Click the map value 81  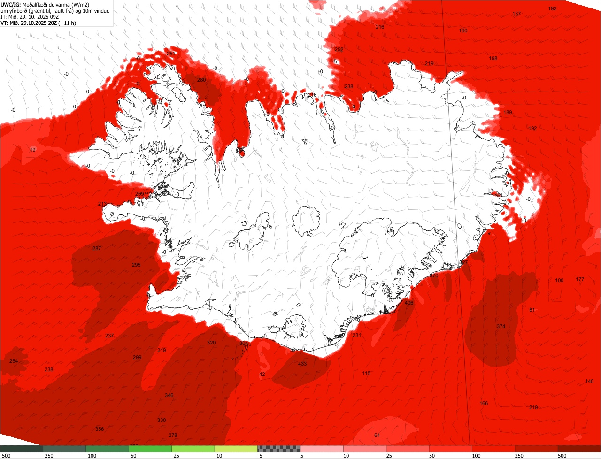tap(532, 310)
